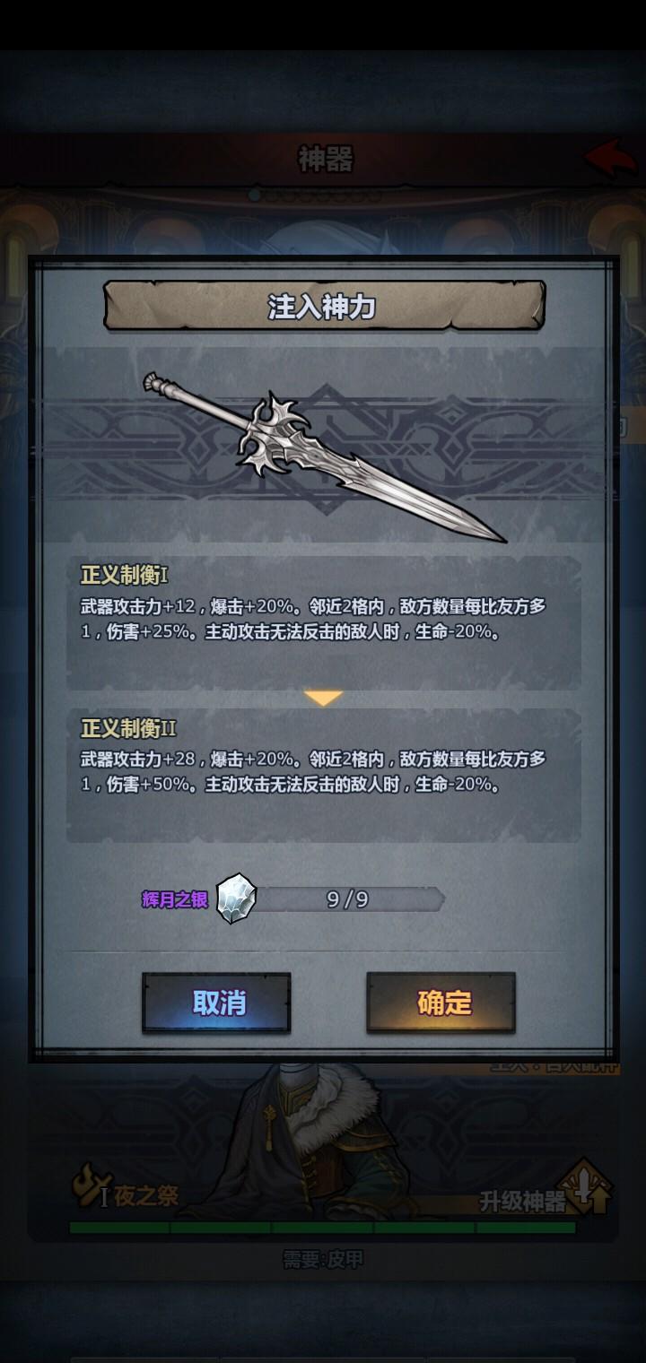Tap the sword artifact image
The height and width of the screenshot is (1363, 646).
click(324, 457)
